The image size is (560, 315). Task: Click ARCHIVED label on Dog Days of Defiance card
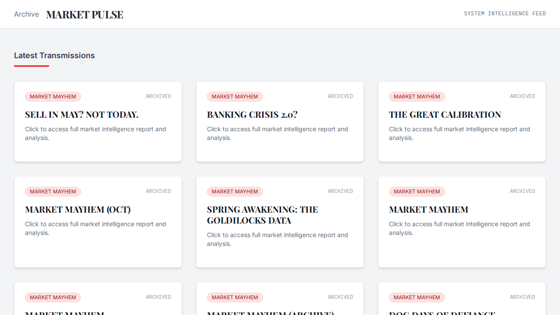[522, 297]
